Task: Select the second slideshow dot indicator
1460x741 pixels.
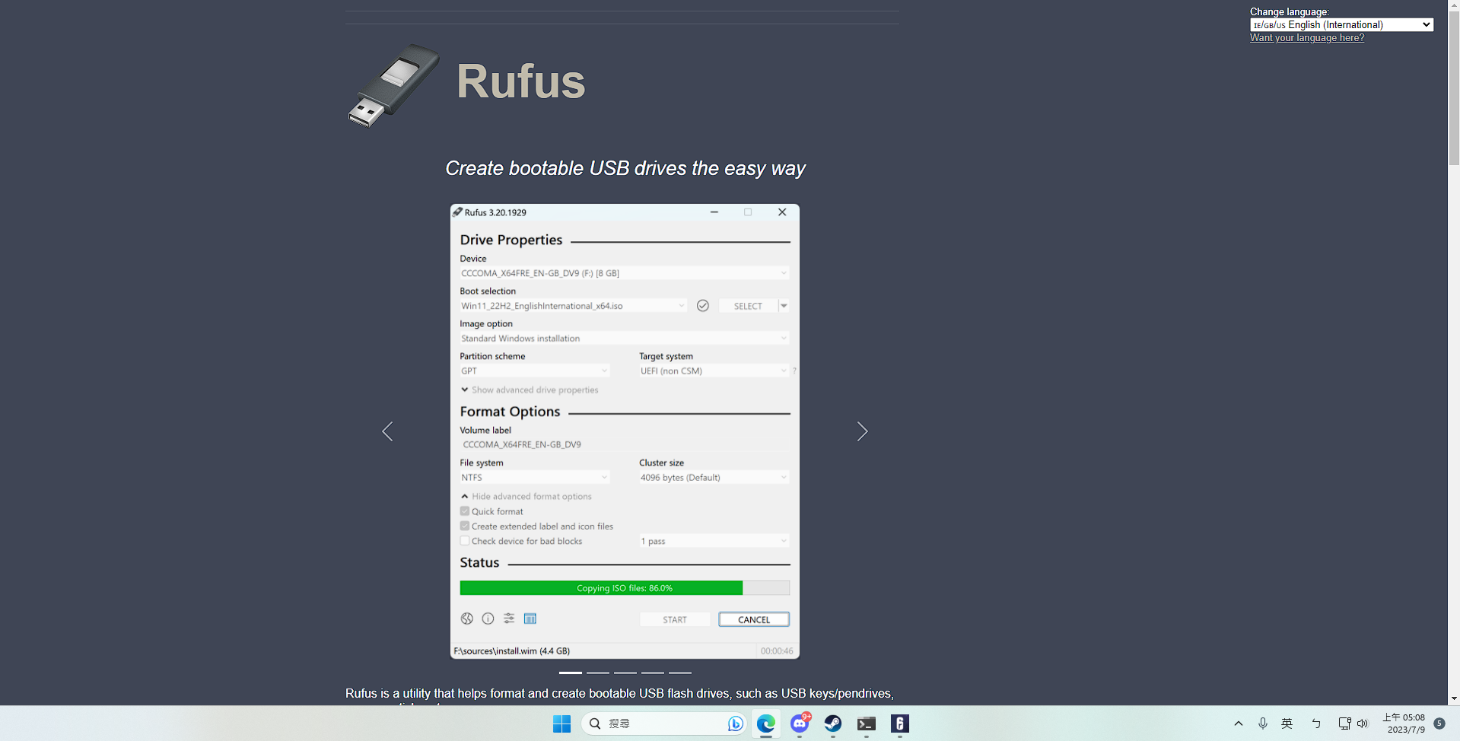Action: pos(597,673)
